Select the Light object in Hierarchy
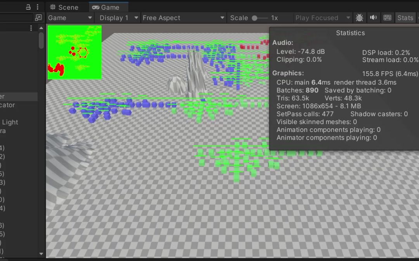The image size is (419, 261). tap(10, 122)
